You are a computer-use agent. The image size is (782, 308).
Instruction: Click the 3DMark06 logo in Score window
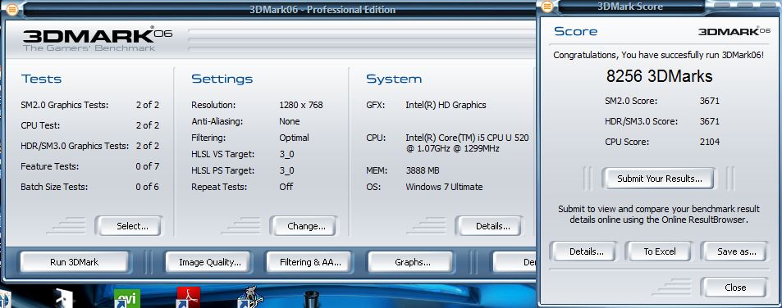click(x=734, y=31)
